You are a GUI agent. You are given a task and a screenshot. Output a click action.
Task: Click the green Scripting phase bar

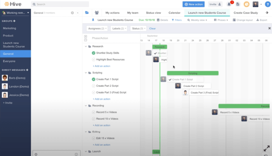coord(193,73)
